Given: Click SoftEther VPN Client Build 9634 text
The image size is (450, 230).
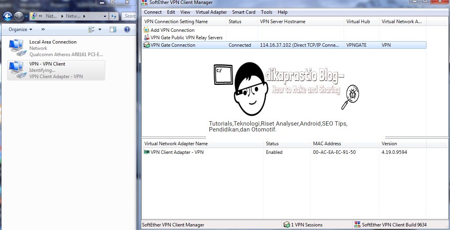Looking at the screenshot, I should pos(394,225).
